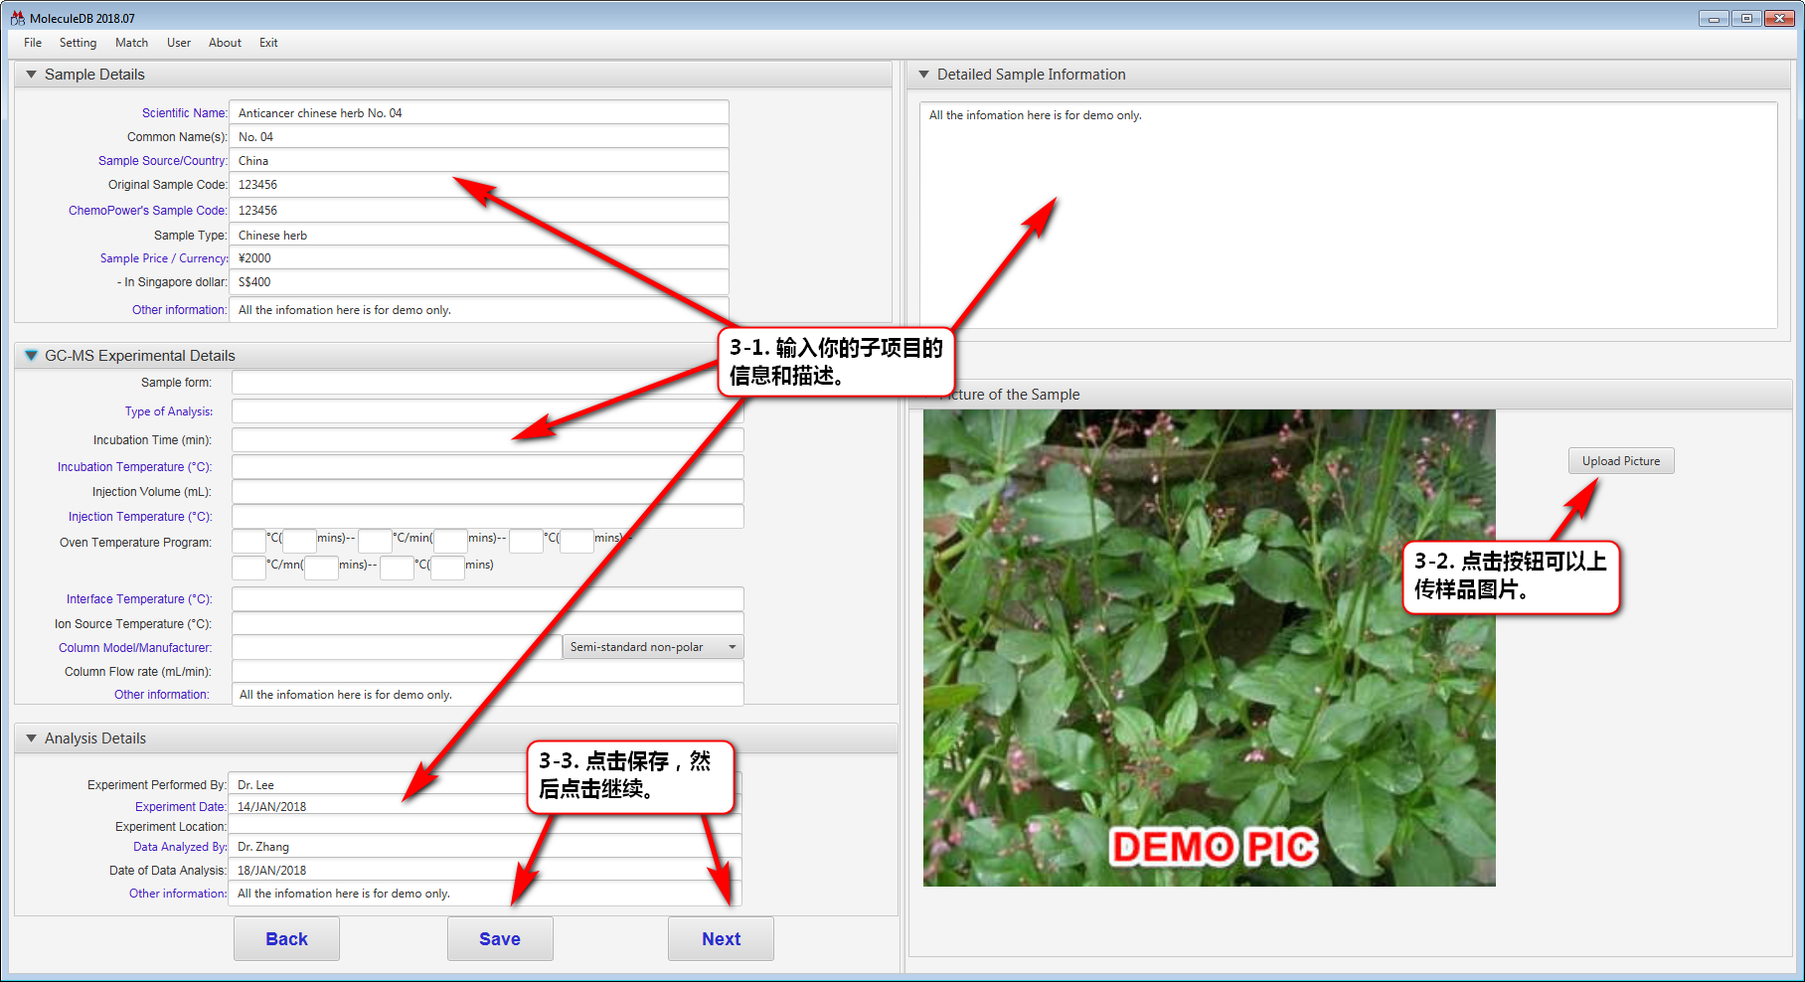Screen dimensions: 1805x982
Task: Collapse the Analysis Details section
Action: (x=31, y=738)
